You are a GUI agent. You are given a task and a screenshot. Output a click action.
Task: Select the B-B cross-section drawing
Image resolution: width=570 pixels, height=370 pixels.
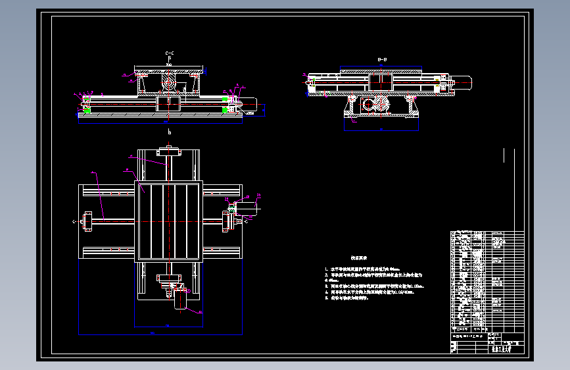(x=387, y=98)
